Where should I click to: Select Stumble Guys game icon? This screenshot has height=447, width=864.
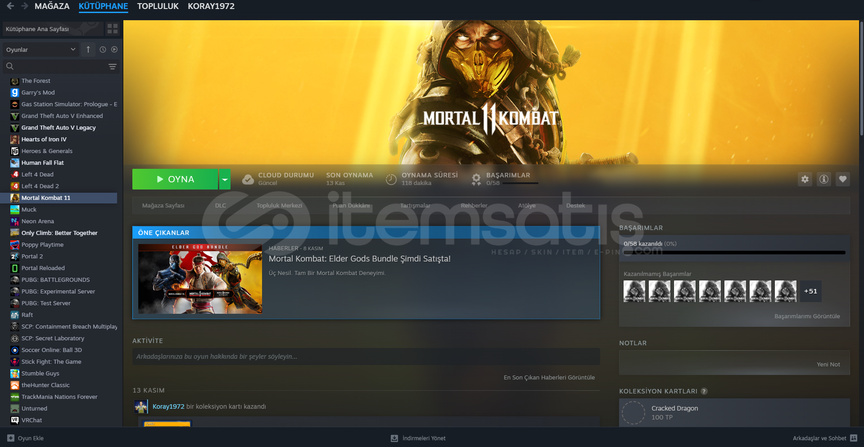(x=15, y=374)
